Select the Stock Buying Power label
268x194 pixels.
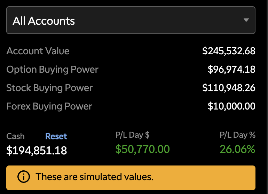tap(49, 88)
